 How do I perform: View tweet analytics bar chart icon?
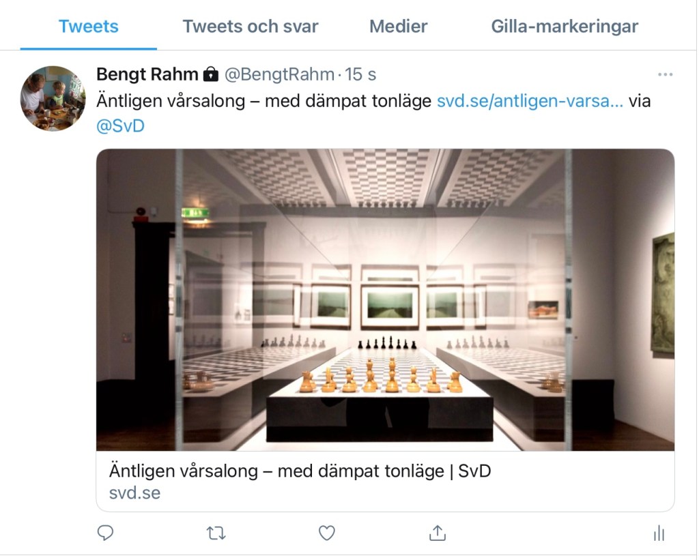pos(659,533)
